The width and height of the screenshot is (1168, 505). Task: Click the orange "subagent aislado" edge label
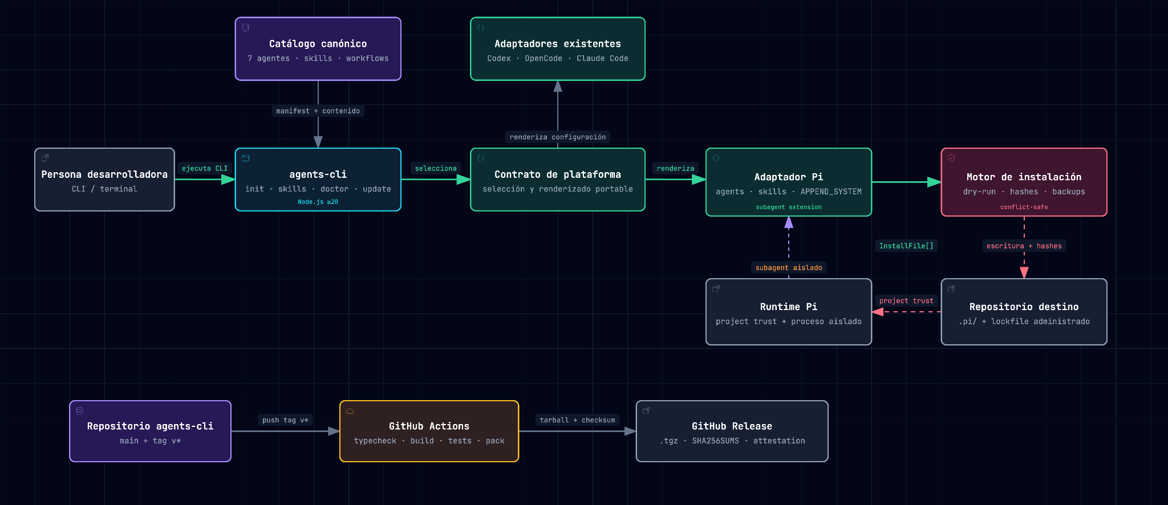click(789, 267)
